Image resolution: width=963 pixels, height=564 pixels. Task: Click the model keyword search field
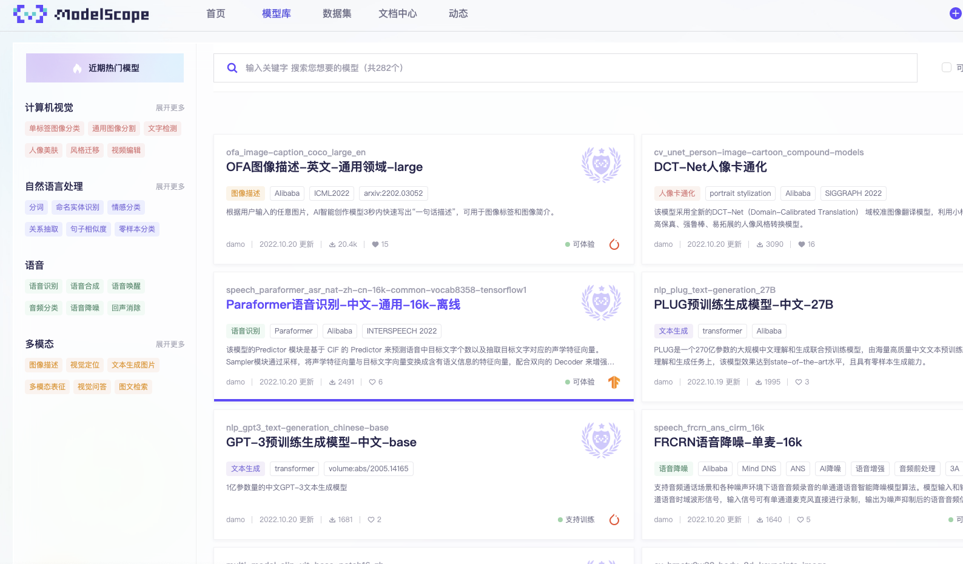tap(565, 68)
